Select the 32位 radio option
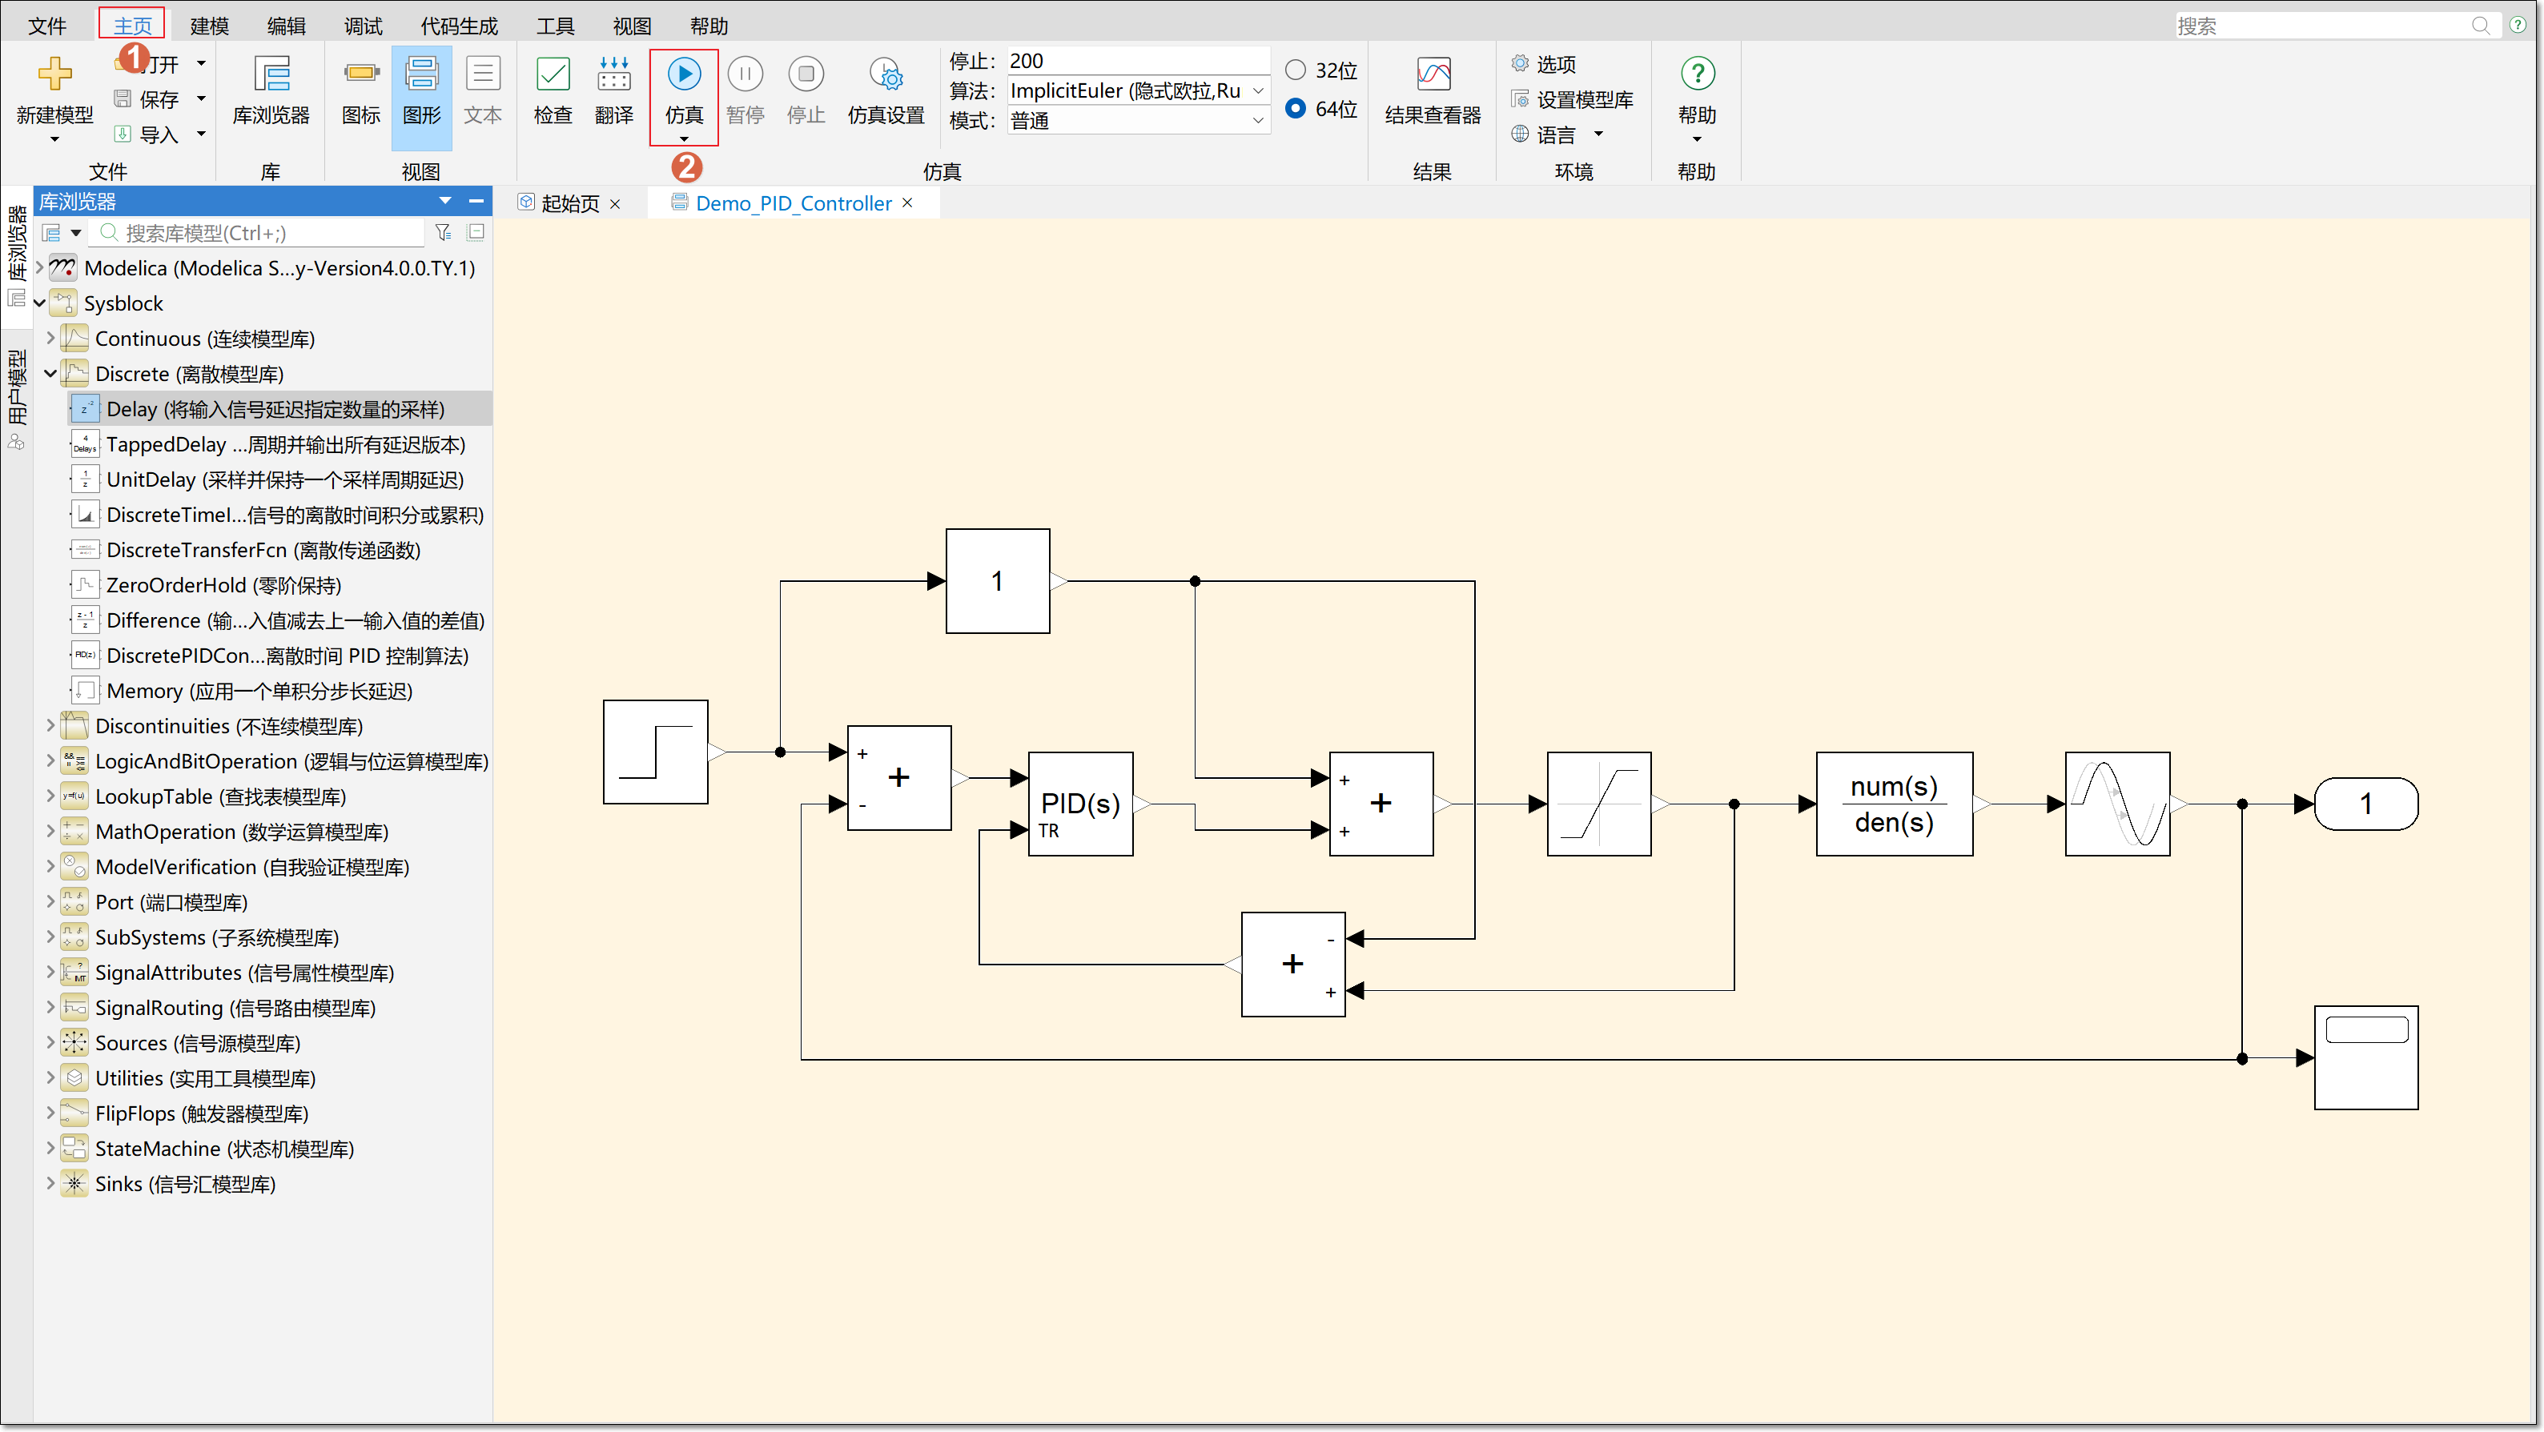 tap(1295, 70)
